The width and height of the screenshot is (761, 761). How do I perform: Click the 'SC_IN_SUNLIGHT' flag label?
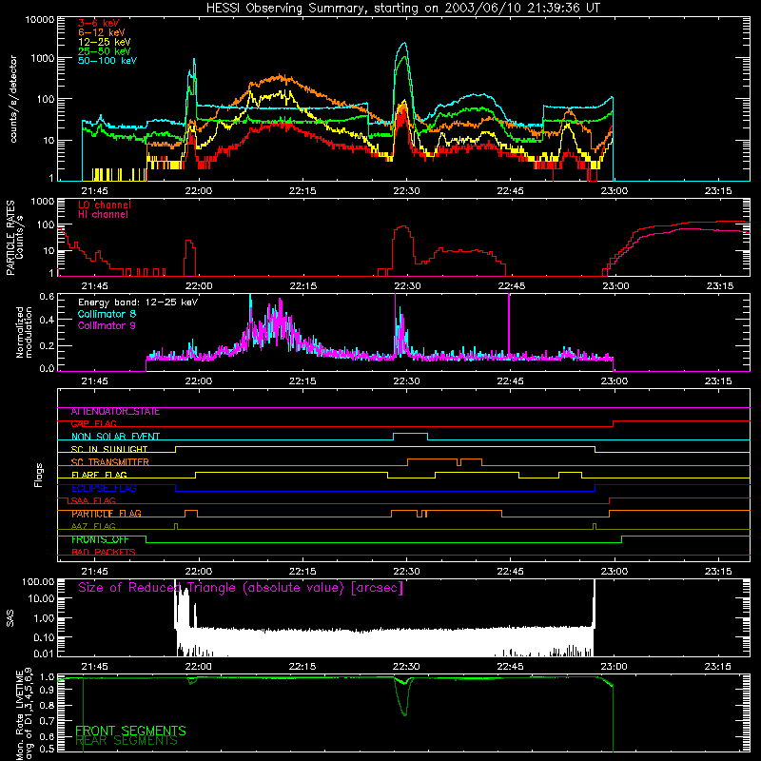(109, 449)
